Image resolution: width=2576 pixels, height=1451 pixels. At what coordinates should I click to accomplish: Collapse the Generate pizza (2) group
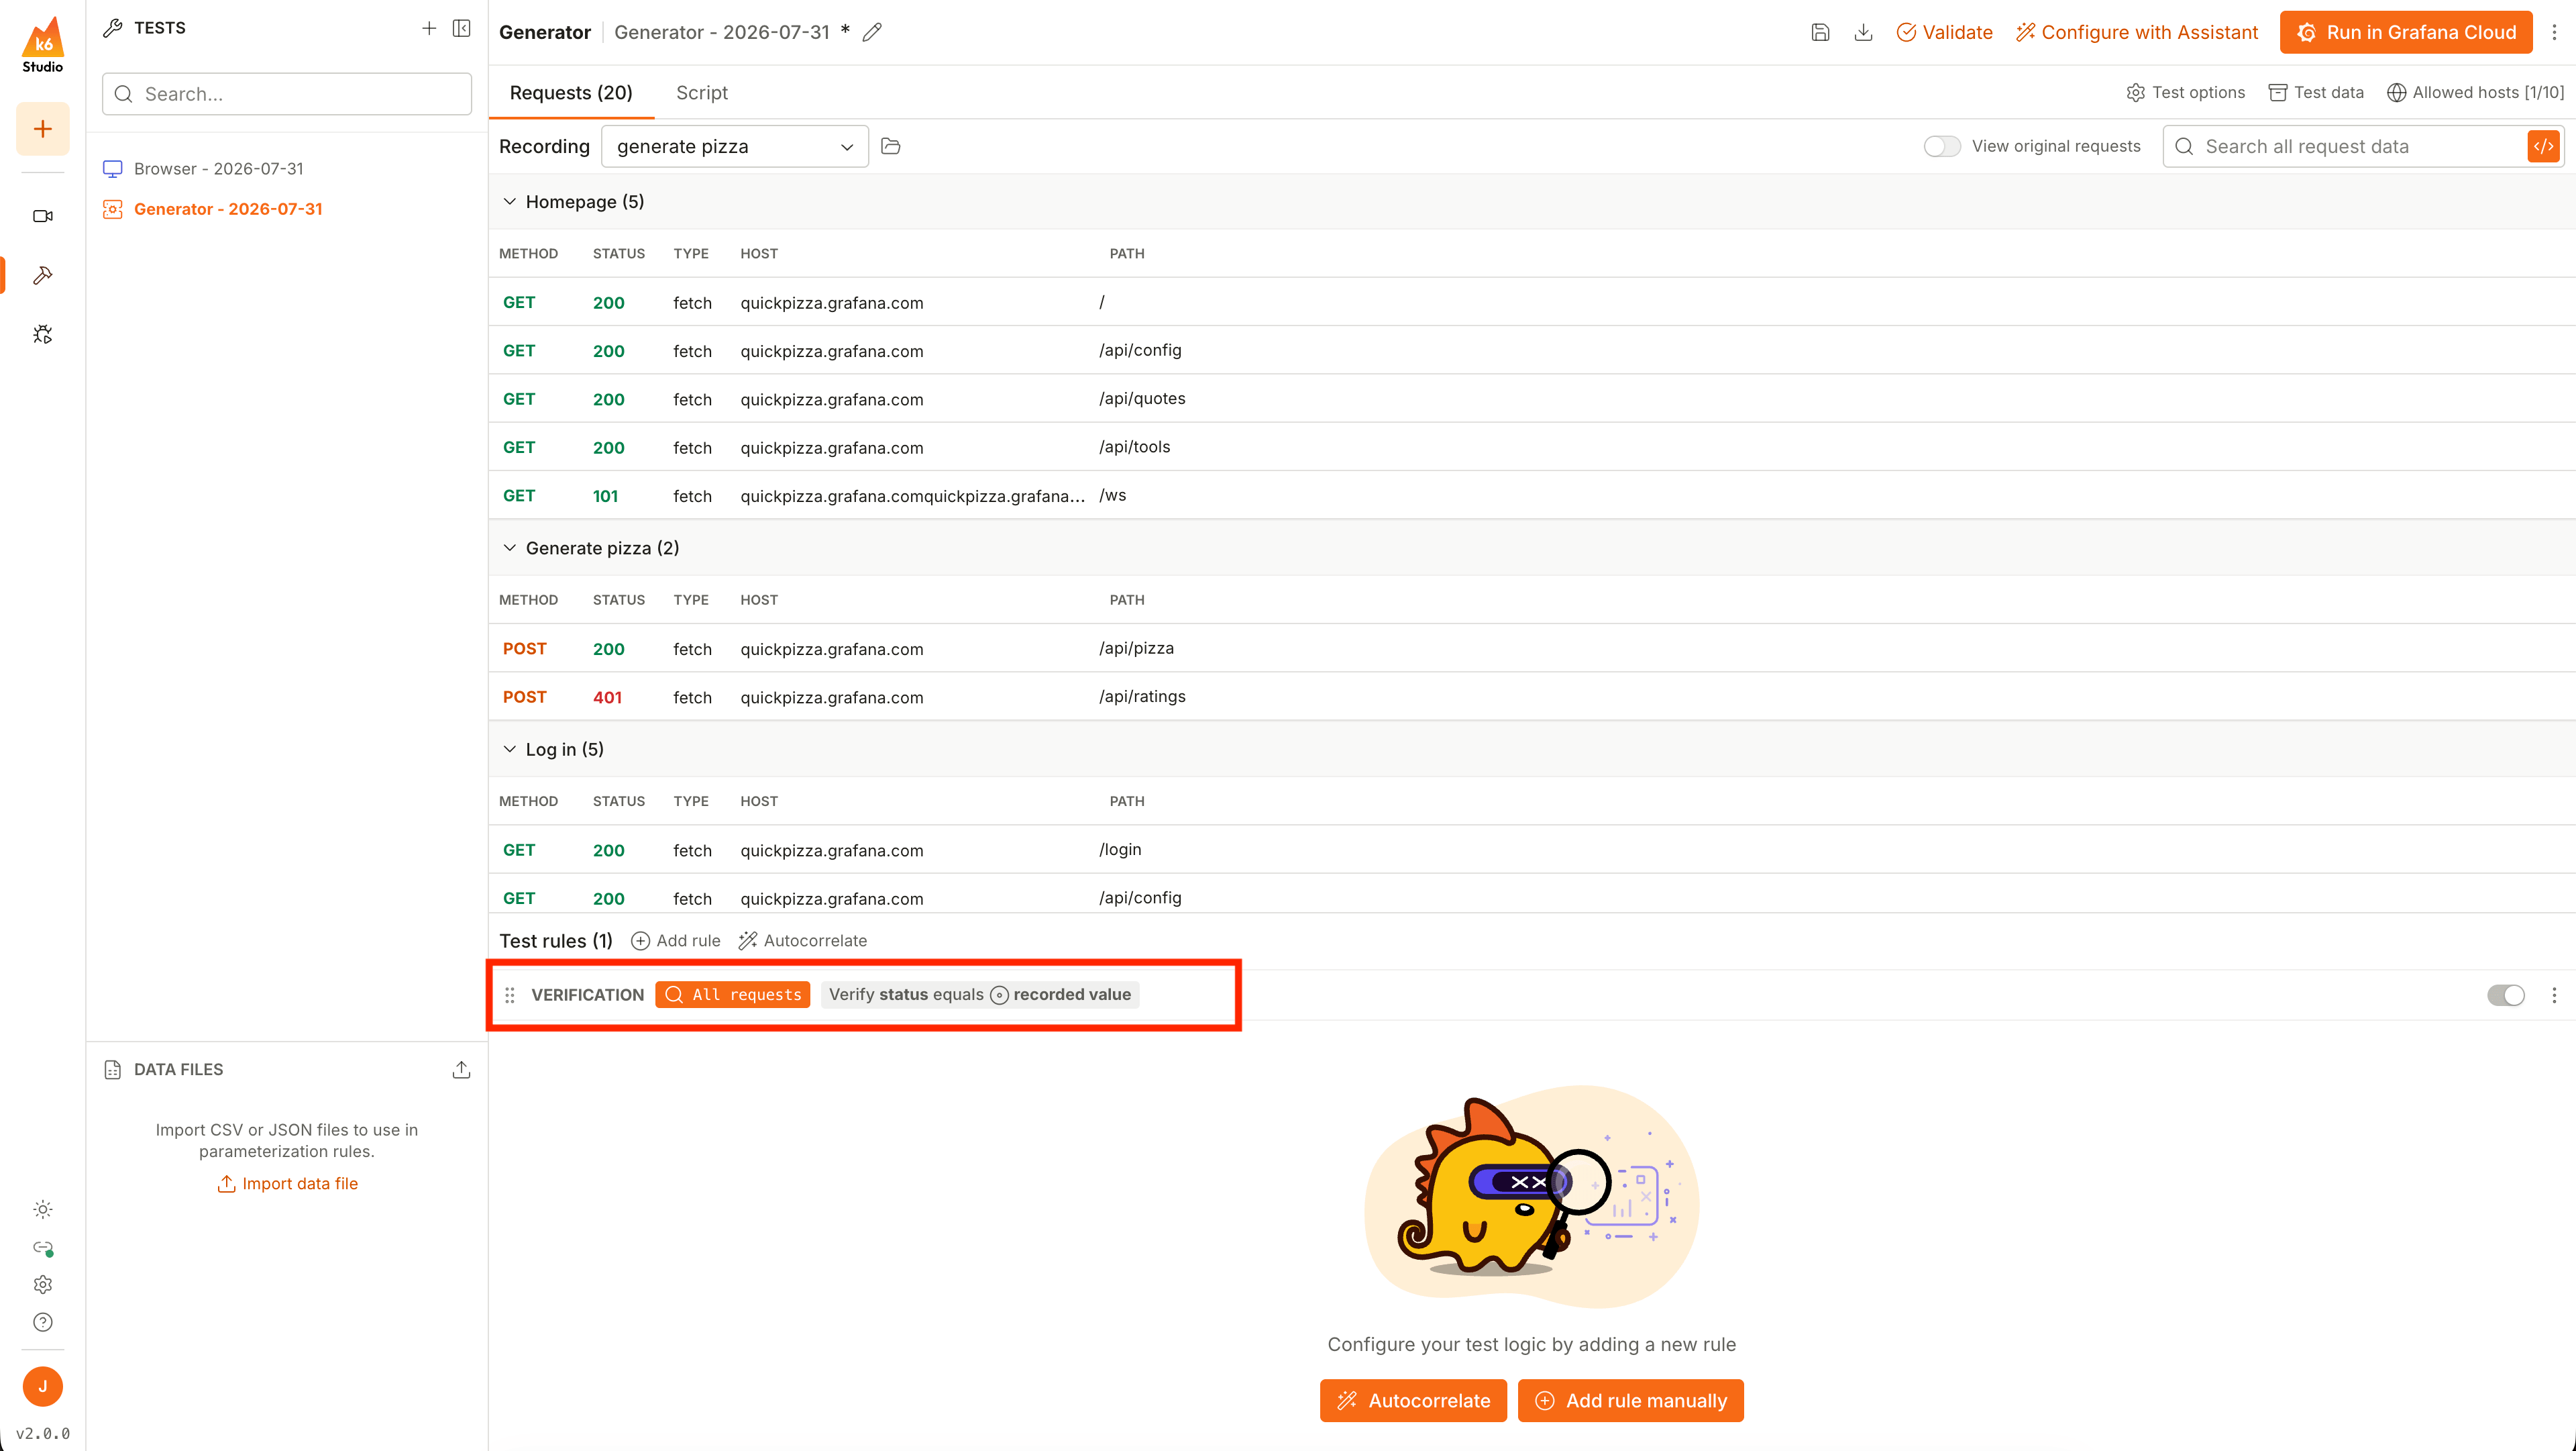pos(509,548)
